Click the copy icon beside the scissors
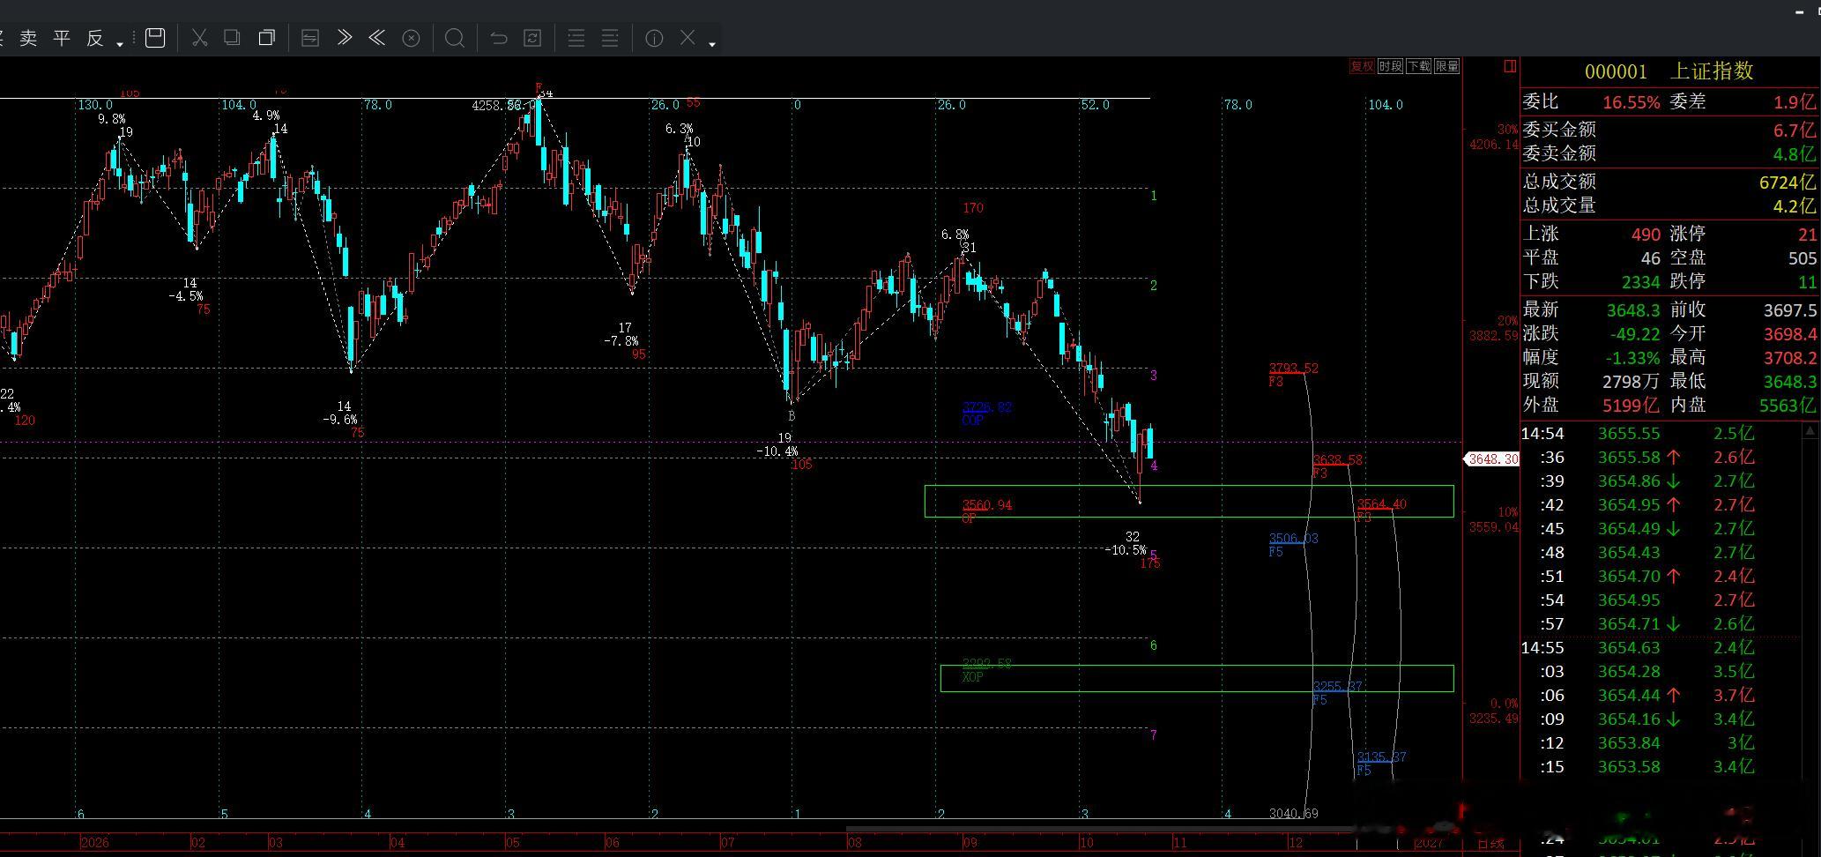The width and height of the screenshot is (1821, 857). (x=232, y=38)
